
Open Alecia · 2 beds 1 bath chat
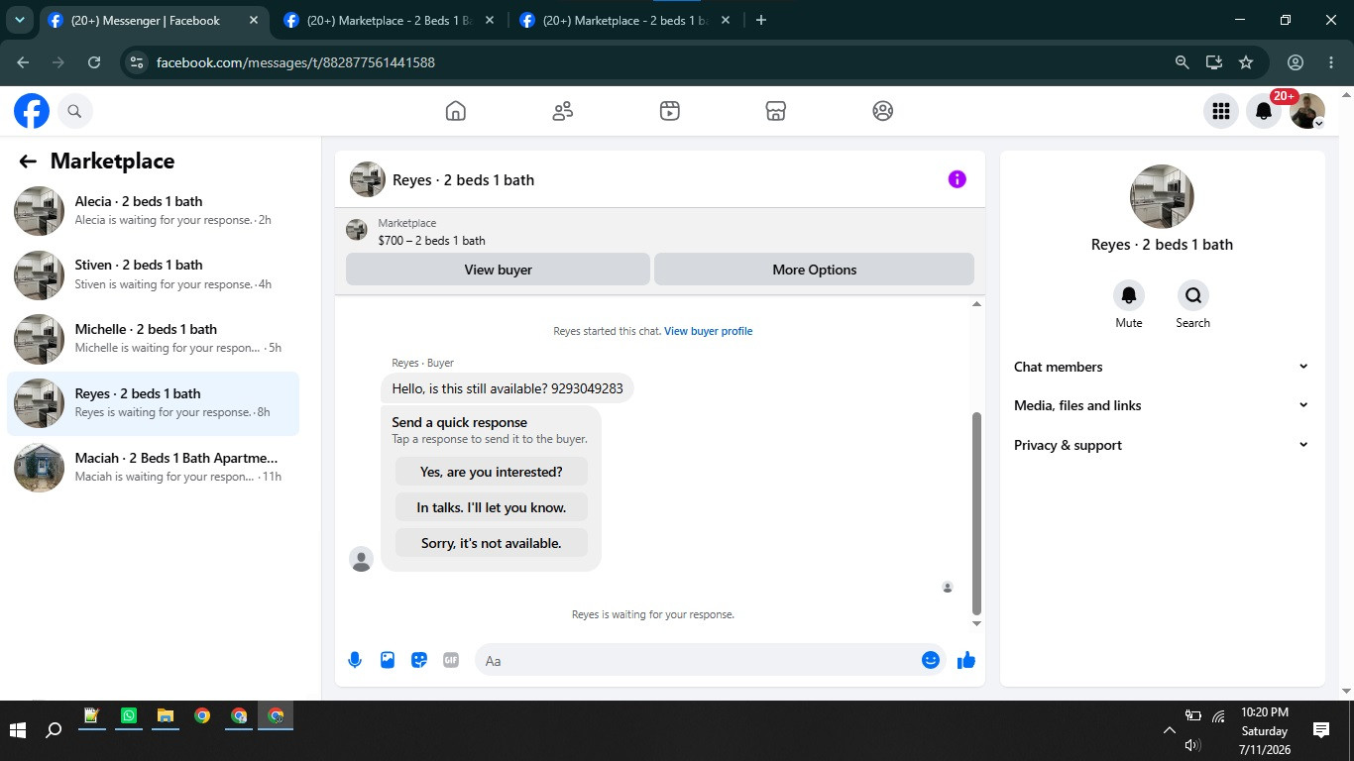click(x=153, y=211)
